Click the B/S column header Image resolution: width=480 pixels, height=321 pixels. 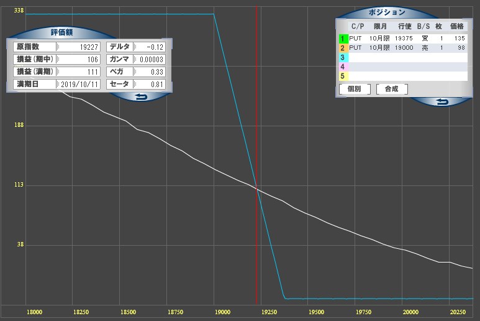[x=423, y=26]
